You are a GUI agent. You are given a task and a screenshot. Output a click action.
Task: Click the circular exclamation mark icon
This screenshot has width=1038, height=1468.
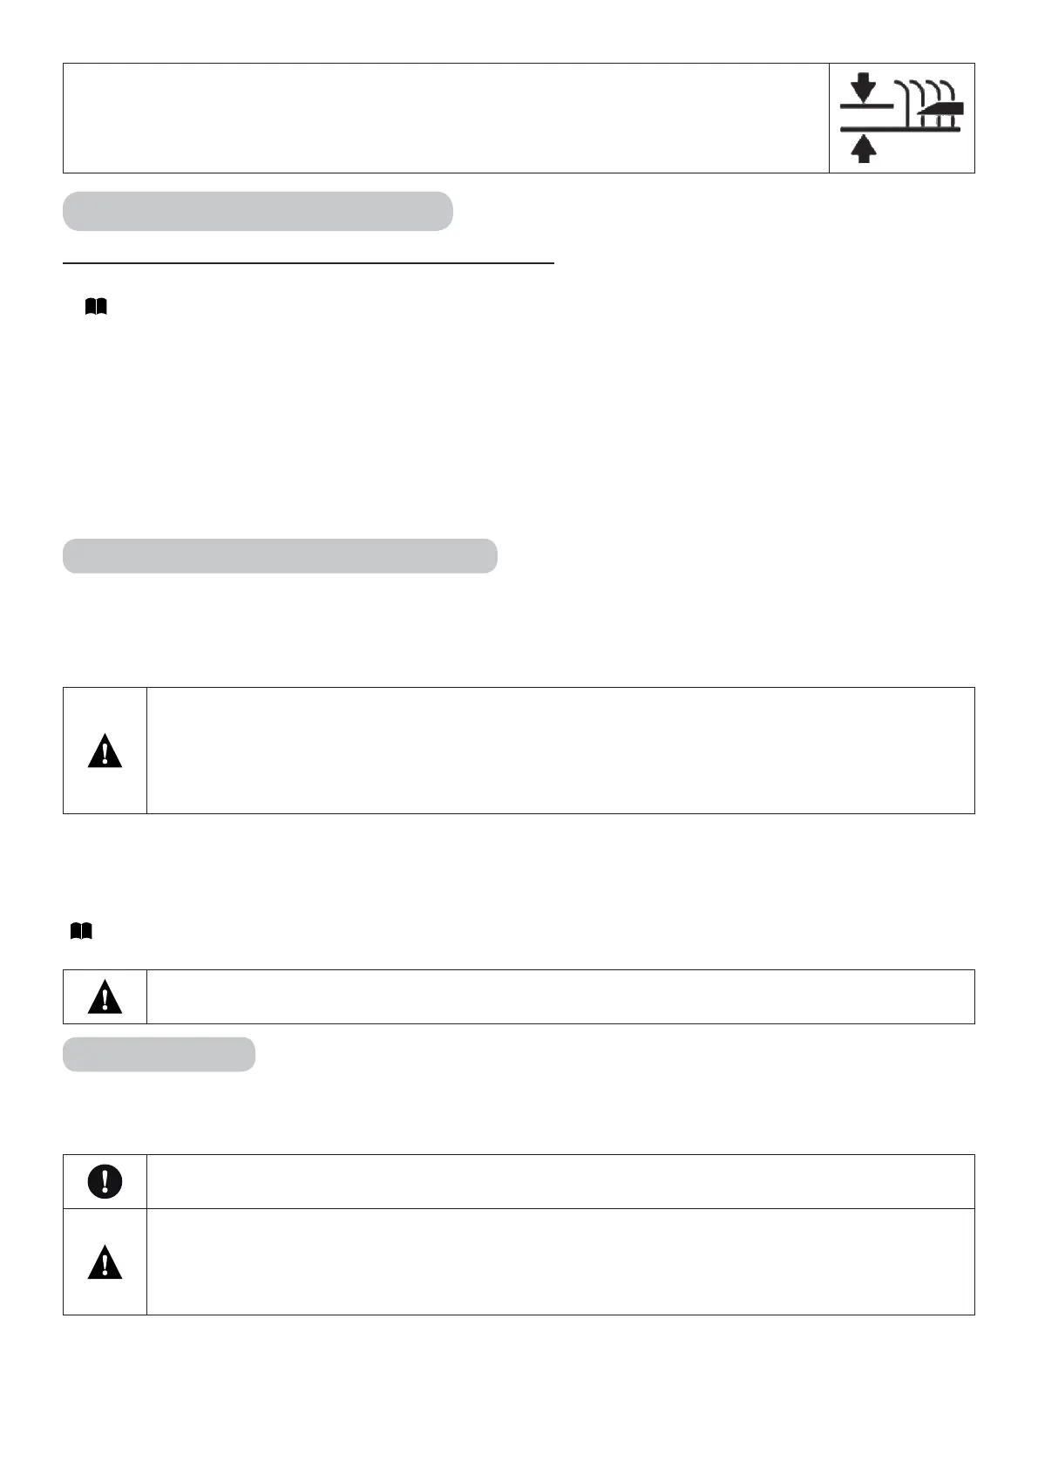click(x=105, y=1181)
